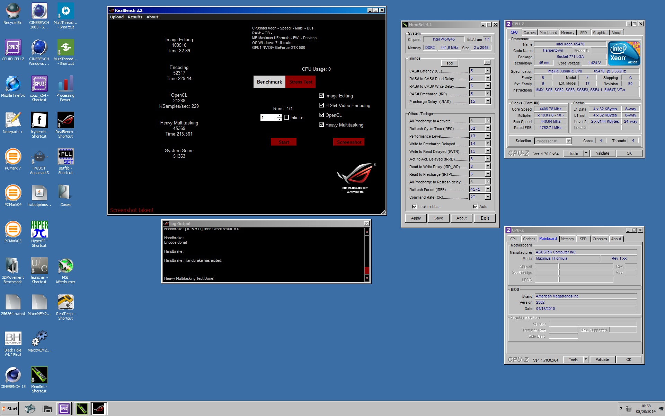Switch to Caches tab in upper CPU-Z
The width and height of the screenshot is (665, 416).
pos(529,33)
